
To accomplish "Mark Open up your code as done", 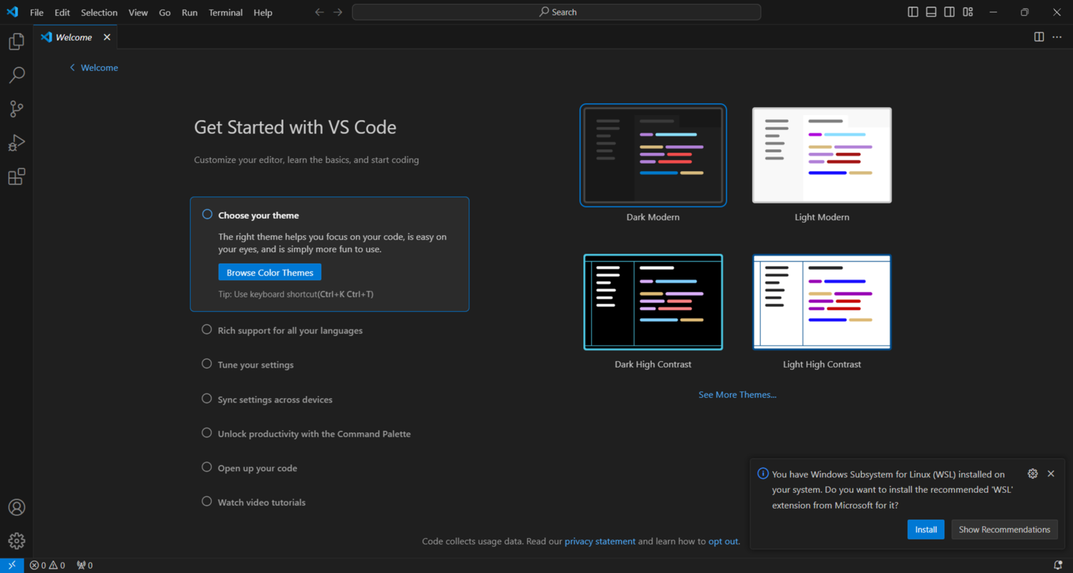I will (x=206, y=467).
